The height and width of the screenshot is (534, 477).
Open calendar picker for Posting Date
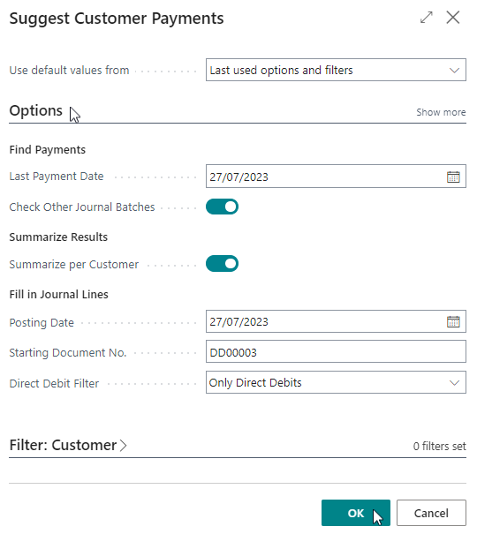pyautogui.click(x=453, y=321)
